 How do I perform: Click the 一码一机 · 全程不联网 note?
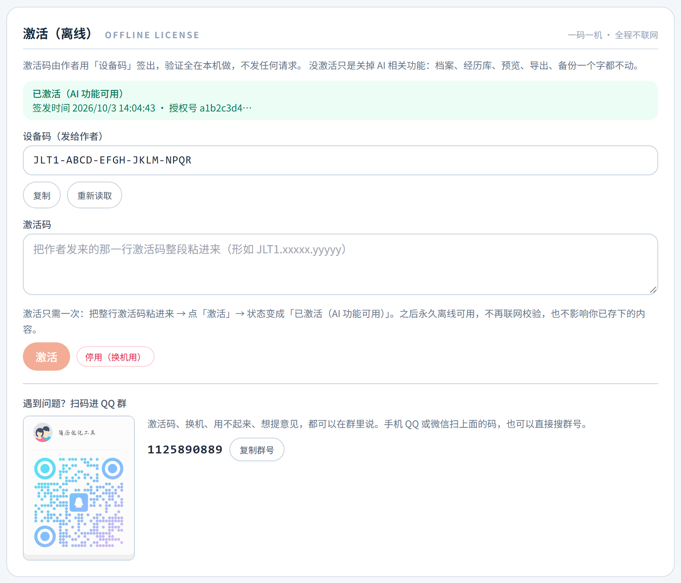pos(613,35)
